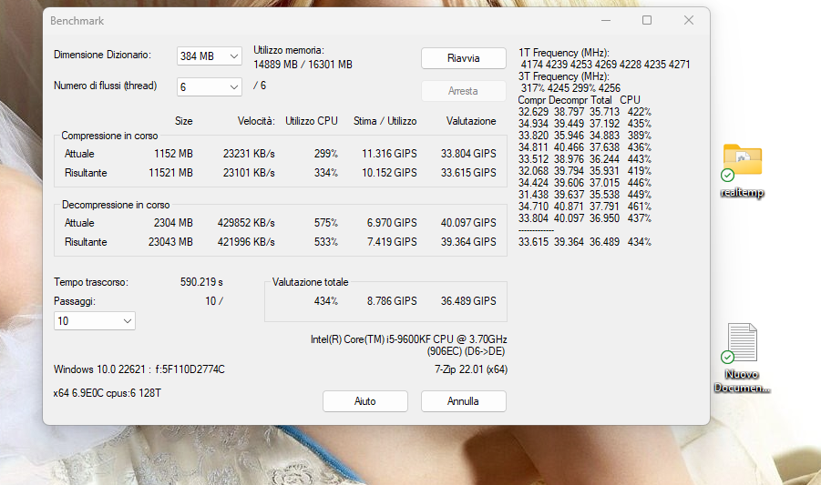
Task: Click the decompression Risultante rating 39.364 GIPS
Action: pos(468,242)
